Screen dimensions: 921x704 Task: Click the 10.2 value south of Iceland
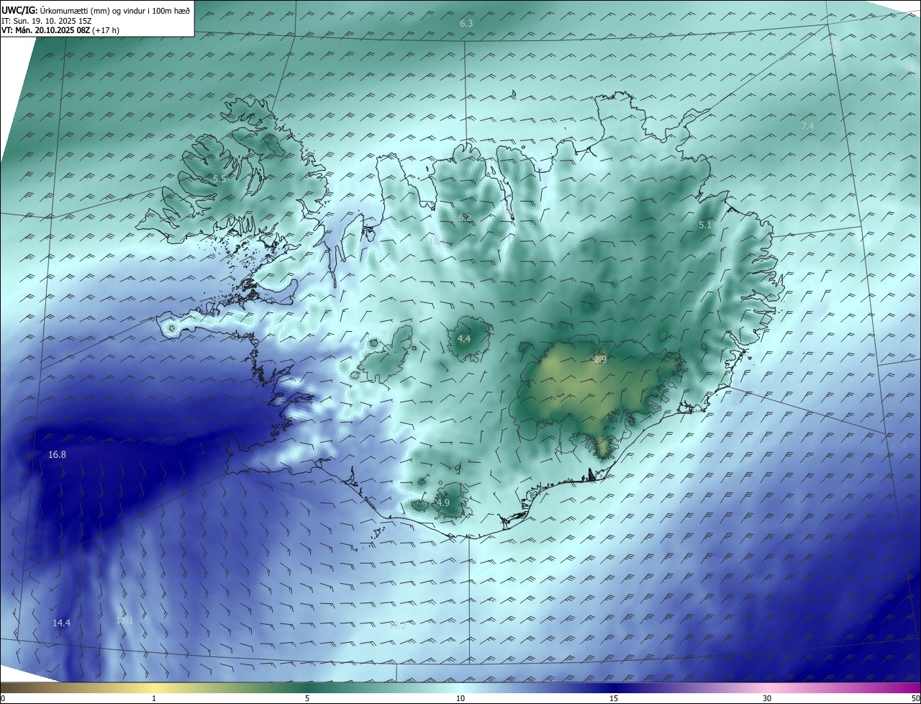tap(397, 625)
